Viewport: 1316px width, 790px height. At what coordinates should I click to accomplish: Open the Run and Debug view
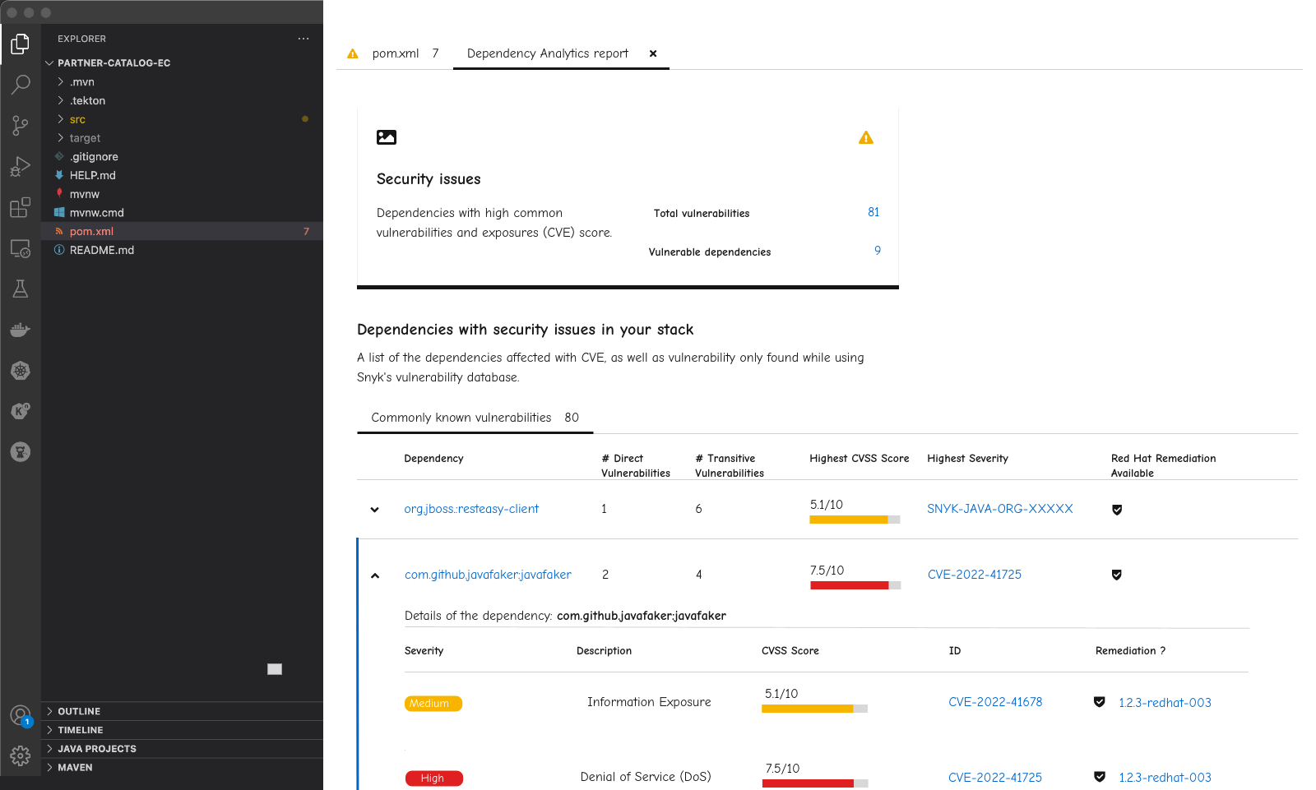pyautogui.click(x=21, y=166)
